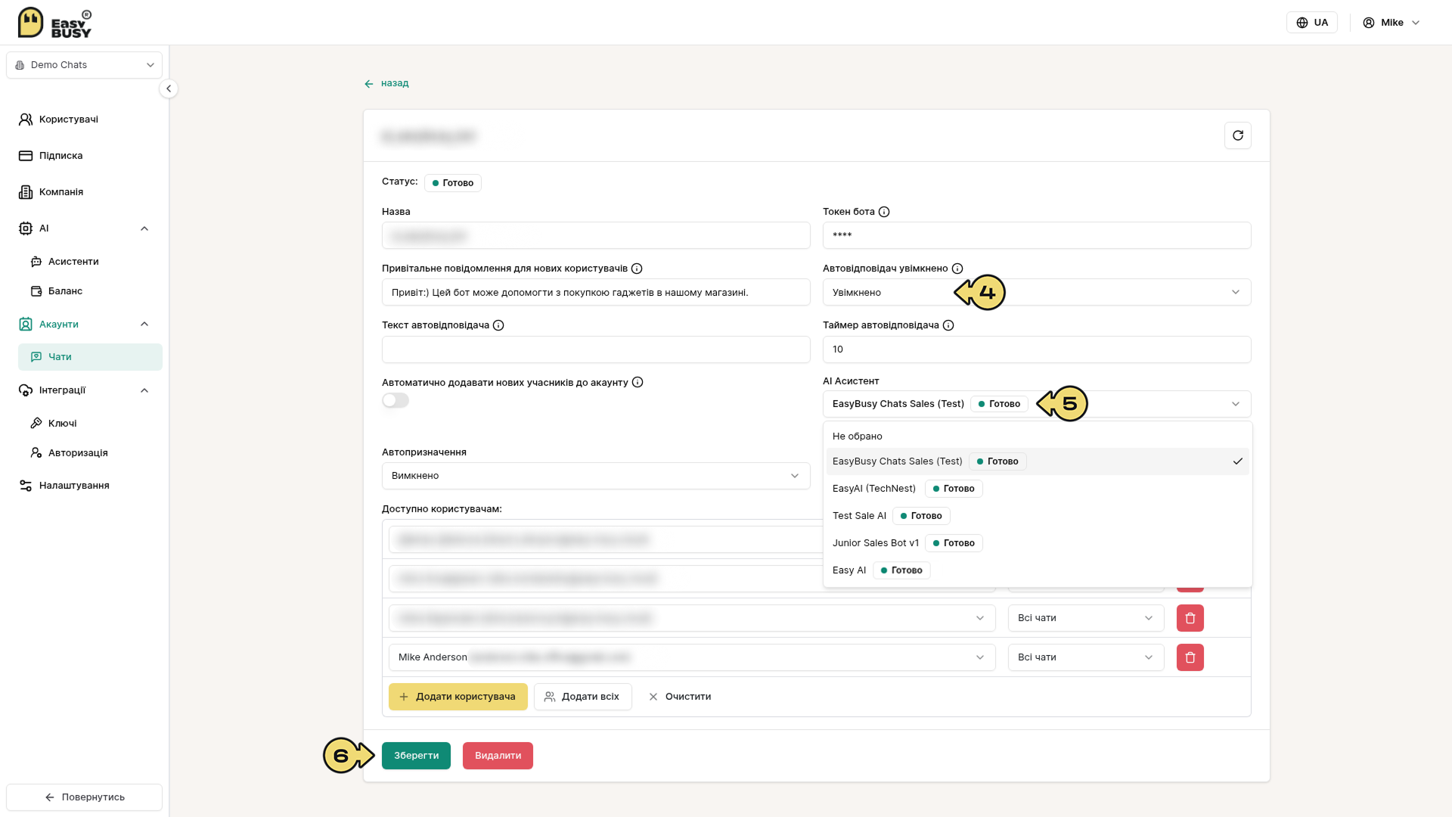Choose Easy AI assistant option
Viewport: 1452px width, 817px height.
[1036, 570]
